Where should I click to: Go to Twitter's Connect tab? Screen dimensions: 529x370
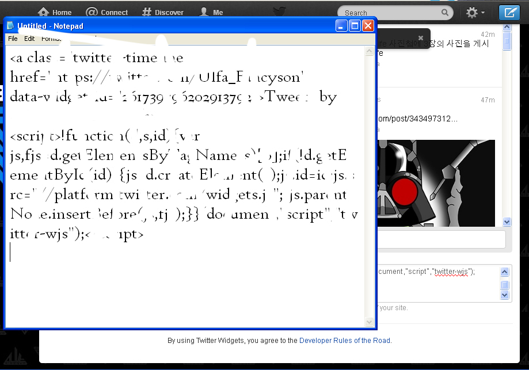coord(106,12)
